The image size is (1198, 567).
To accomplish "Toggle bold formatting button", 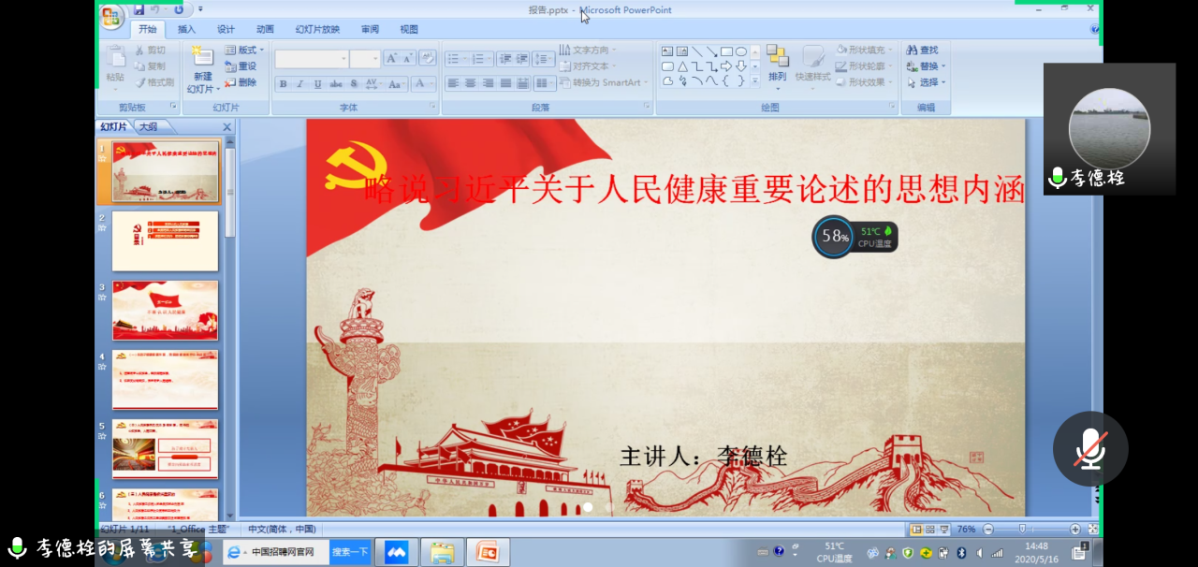I will click(x=283, y=84).
